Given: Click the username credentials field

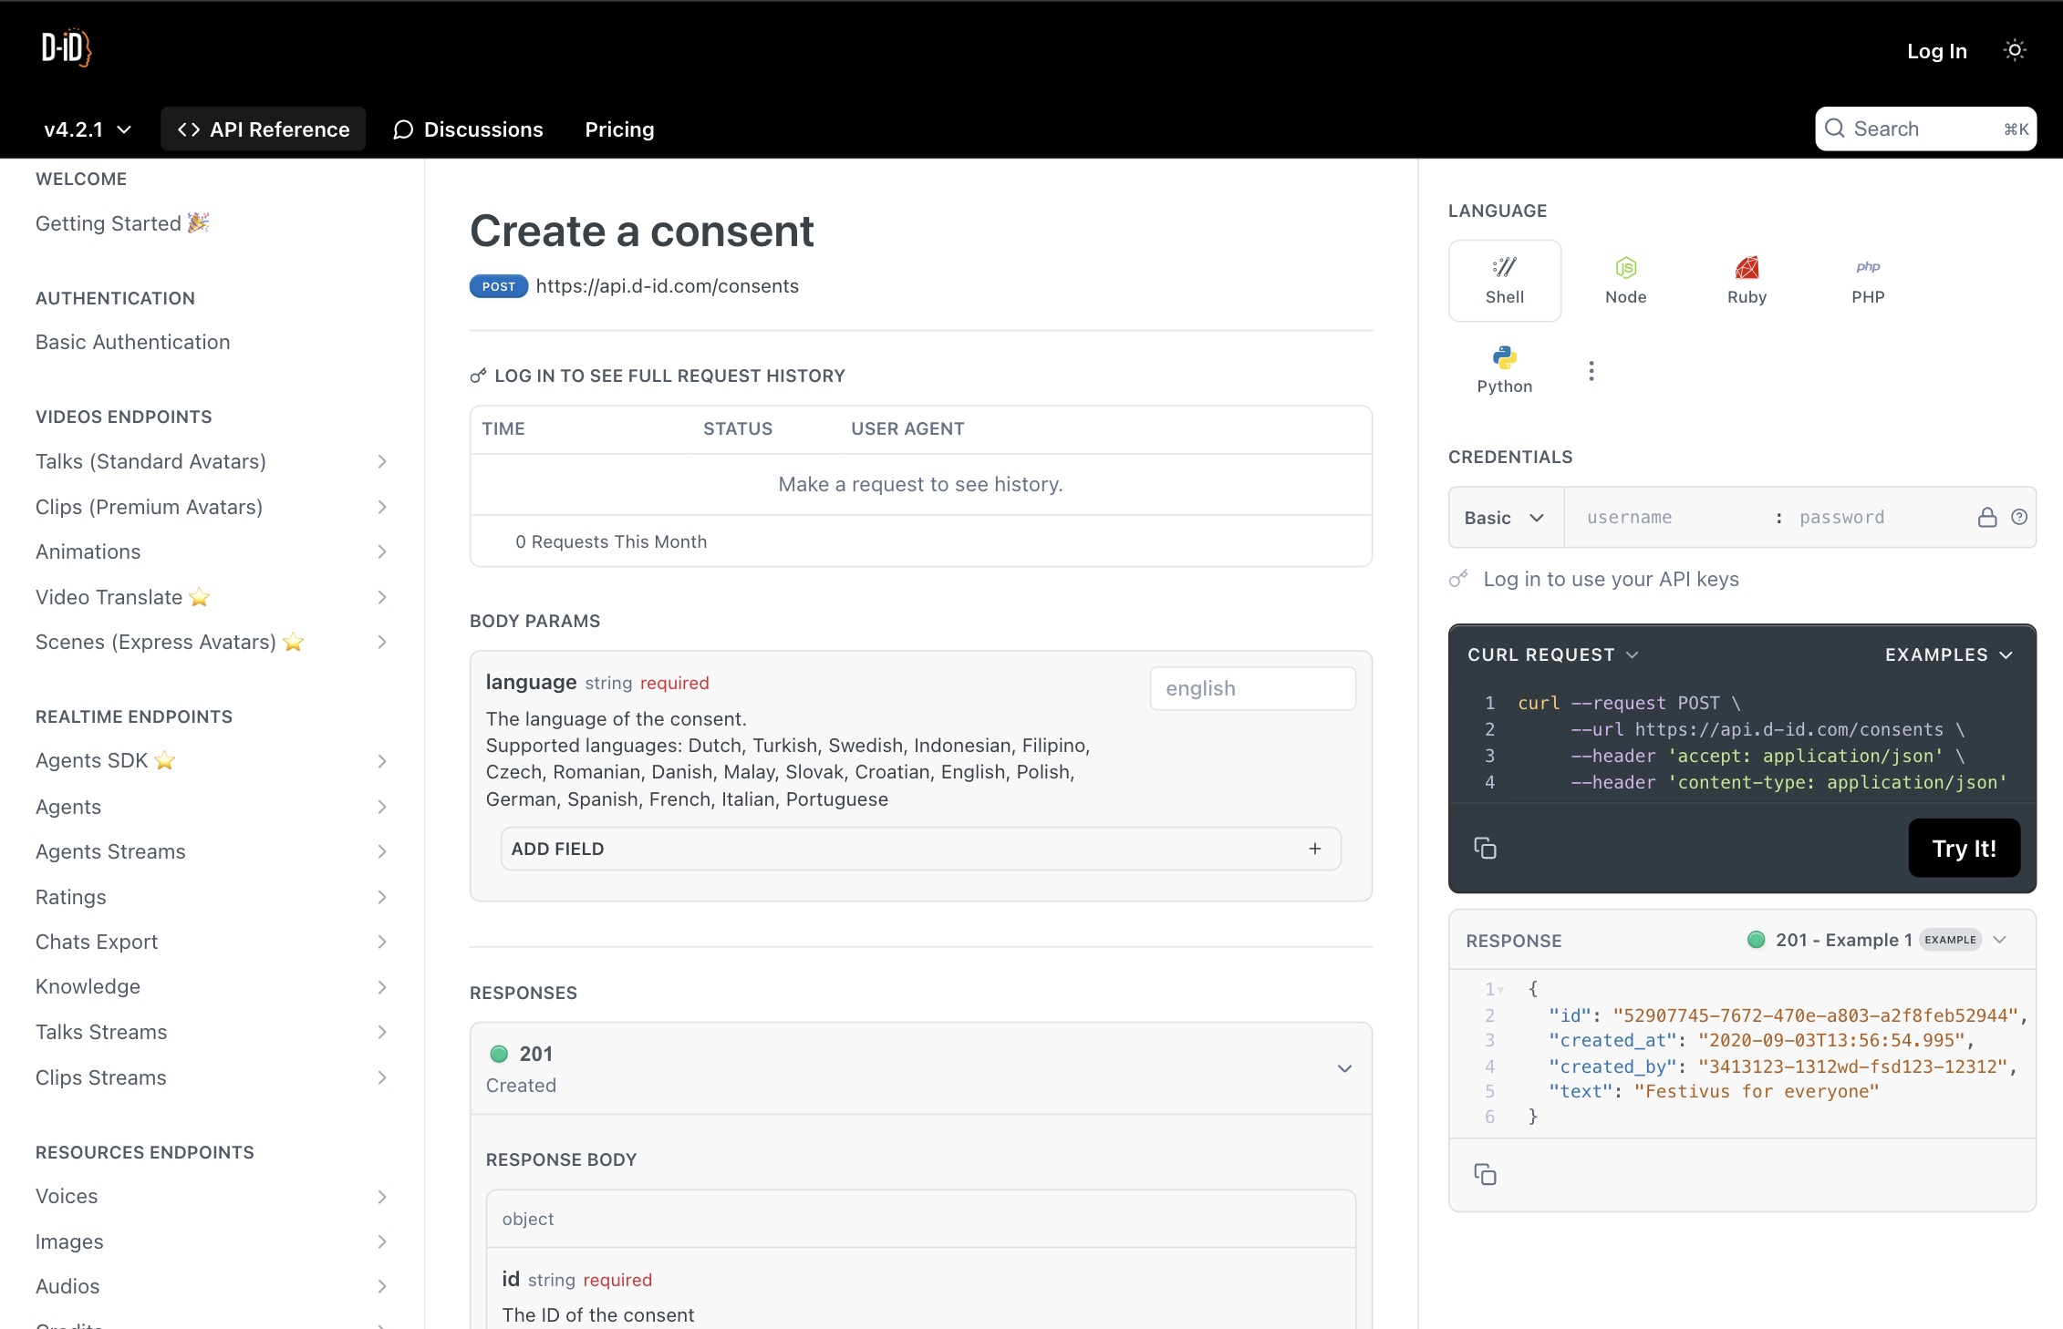Looking at the screenshot, I should pyautogui.click(x=1674, y=517).
